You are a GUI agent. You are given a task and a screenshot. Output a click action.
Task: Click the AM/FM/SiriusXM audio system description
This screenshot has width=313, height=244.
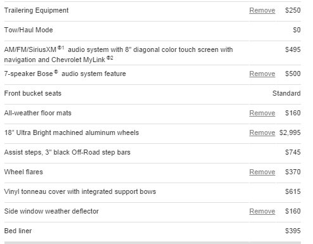click(118, 55)
